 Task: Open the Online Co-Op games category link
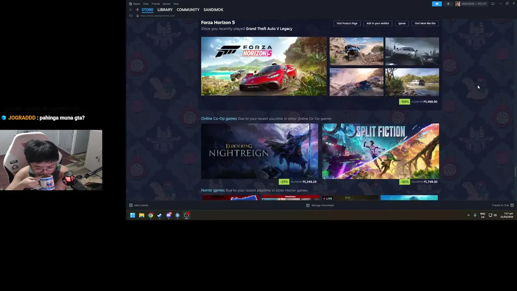pos(219,118)
